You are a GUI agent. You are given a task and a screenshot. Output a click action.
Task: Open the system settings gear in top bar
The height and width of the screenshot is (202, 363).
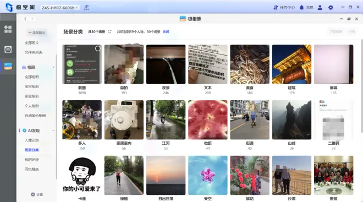(x=331, y=7)
